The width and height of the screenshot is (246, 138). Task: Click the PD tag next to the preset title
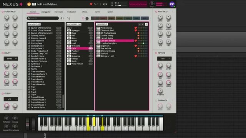(34, 4)
